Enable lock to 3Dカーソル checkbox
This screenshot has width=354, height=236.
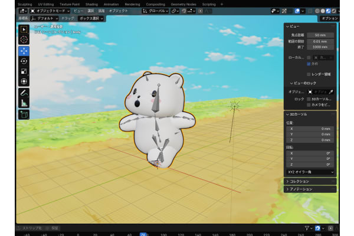[x=309, y=99]
